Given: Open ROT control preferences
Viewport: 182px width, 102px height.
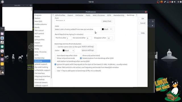Looking at the screenshot, I should (x=39, y=33).
